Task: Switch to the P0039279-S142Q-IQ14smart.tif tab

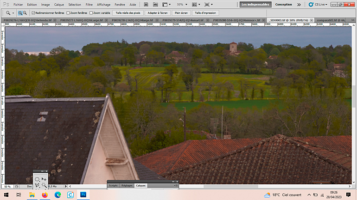Action: tap(183, 20)
